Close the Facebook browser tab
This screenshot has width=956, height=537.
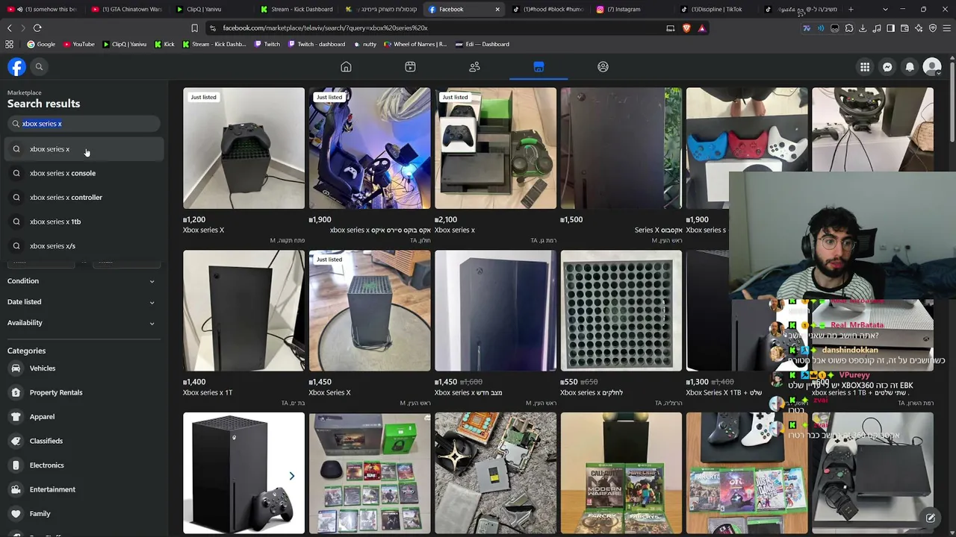(x=497, y=9)
